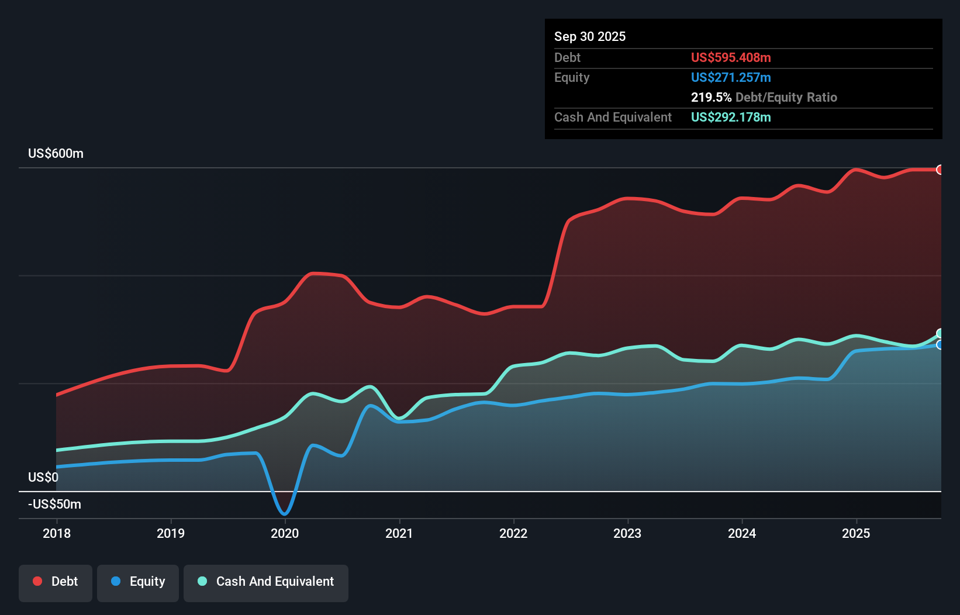
Task: Select the 2020 year label on the axis
Action: pyautogui.click(x=285, y=534)
